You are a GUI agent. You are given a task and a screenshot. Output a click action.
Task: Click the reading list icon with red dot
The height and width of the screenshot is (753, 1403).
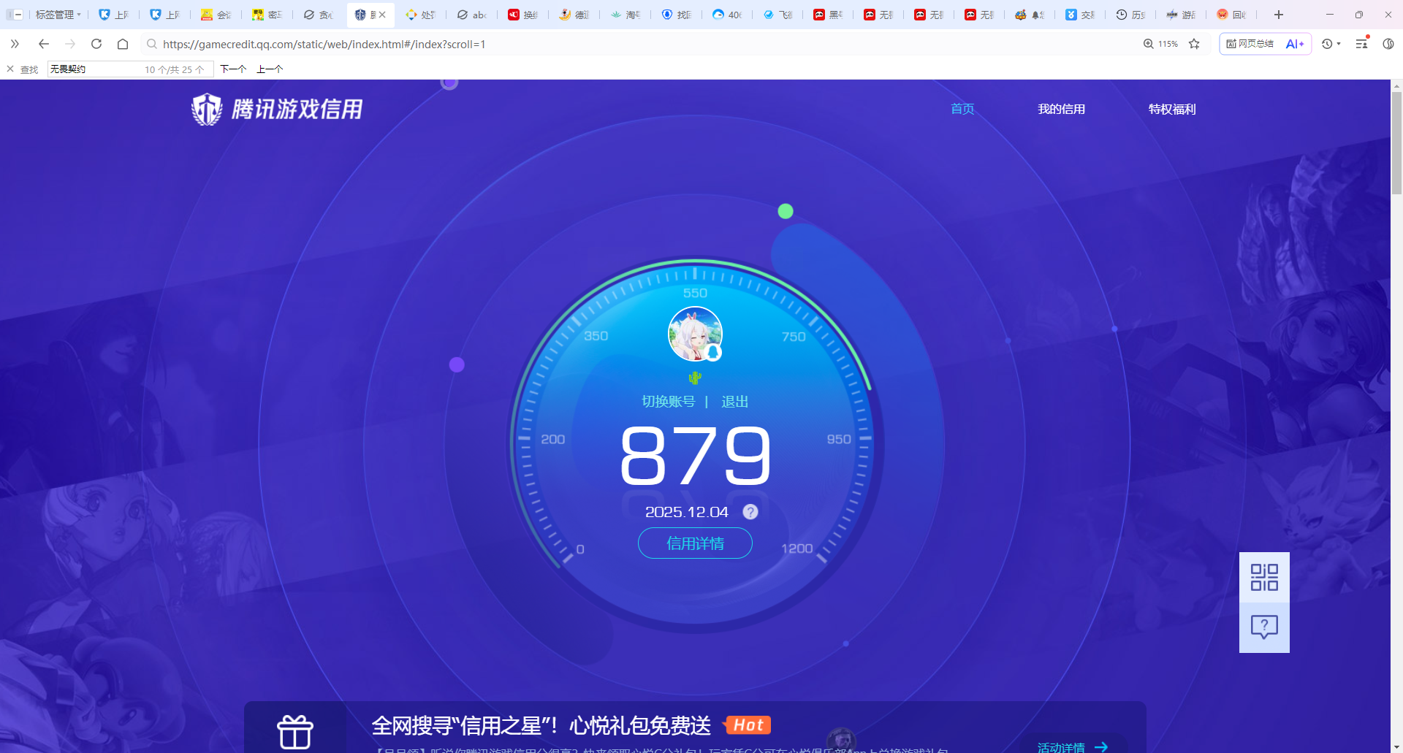coord(1360,44)
